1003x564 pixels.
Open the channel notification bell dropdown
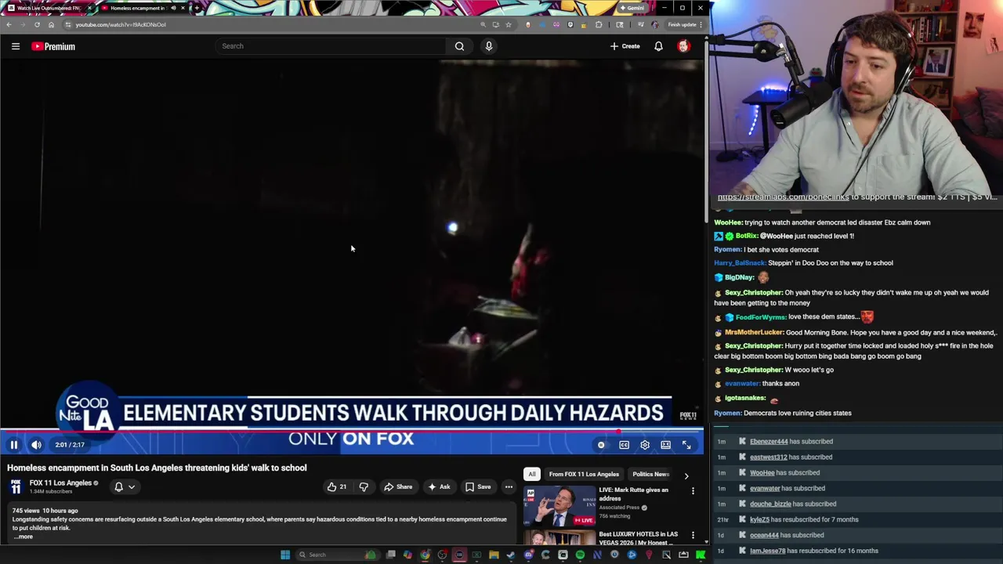(125, 487)
